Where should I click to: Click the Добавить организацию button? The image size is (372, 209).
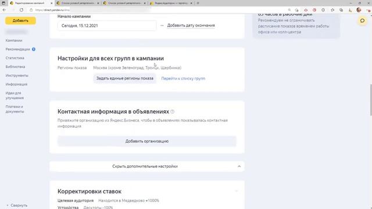(147, 141)
